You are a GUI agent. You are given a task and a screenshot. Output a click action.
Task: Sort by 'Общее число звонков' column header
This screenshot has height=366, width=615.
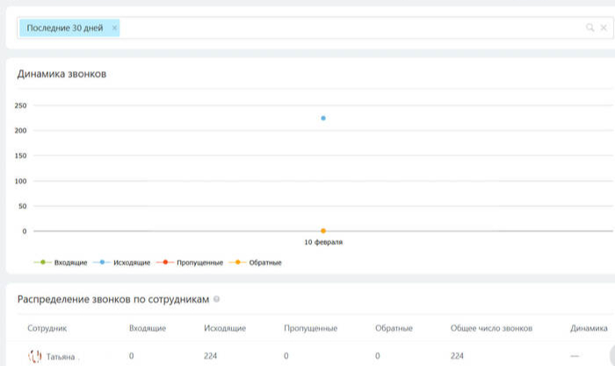491,328
